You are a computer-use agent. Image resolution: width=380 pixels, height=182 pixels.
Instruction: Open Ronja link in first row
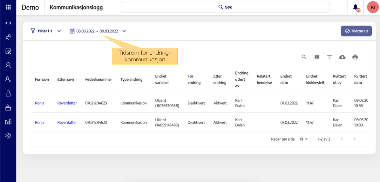click(40, 103)
